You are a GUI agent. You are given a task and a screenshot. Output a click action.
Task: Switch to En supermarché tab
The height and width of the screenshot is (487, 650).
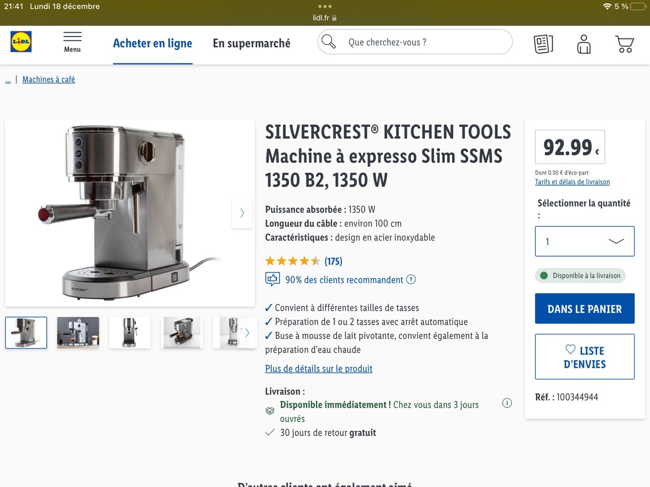[x=251, y=44]
